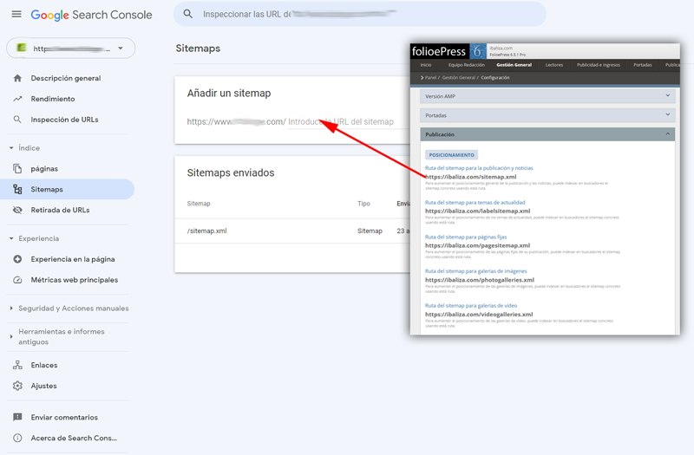Open Equipo Redacción tab in folioePress

467,65
